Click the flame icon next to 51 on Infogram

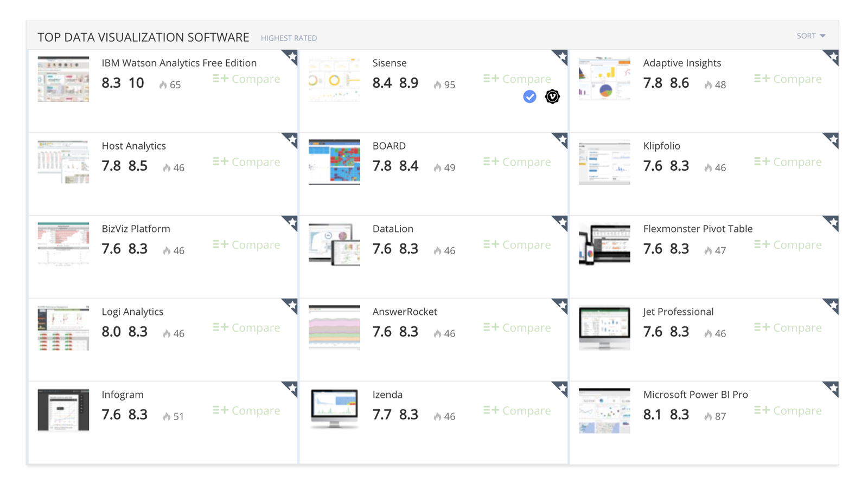click(x=167, y=416)
